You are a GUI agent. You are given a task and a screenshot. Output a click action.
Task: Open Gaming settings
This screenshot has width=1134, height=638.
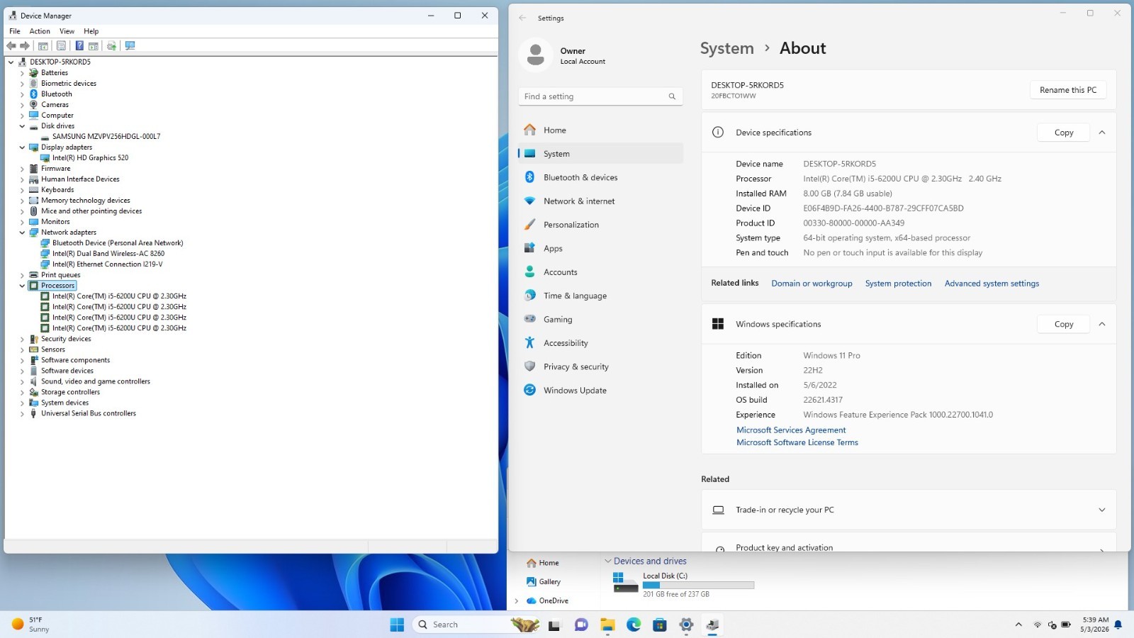coord(600,320)
